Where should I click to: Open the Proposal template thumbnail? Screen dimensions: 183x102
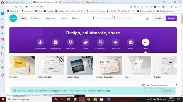tap(22, 65)
